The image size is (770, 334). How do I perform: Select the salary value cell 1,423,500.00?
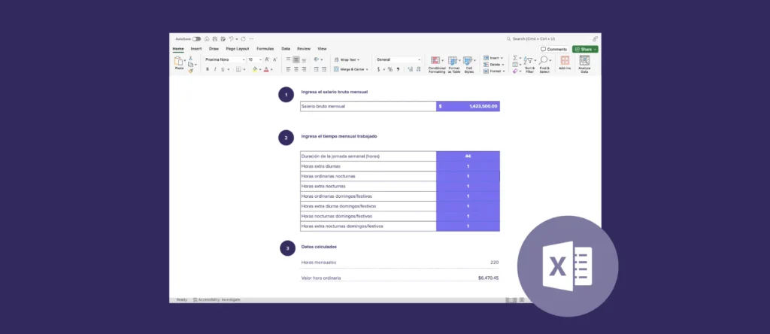pos(468,107)
